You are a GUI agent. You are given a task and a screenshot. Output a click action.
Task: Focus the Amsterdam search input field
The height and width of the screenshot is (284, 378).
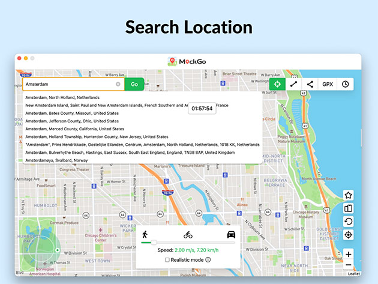pyautogui.click(x=74, y=84)
